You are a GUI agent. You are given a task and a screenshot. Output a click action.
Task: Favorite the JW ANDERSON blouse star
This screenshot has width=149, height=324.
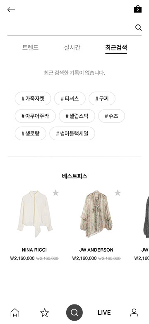[118, 193]
